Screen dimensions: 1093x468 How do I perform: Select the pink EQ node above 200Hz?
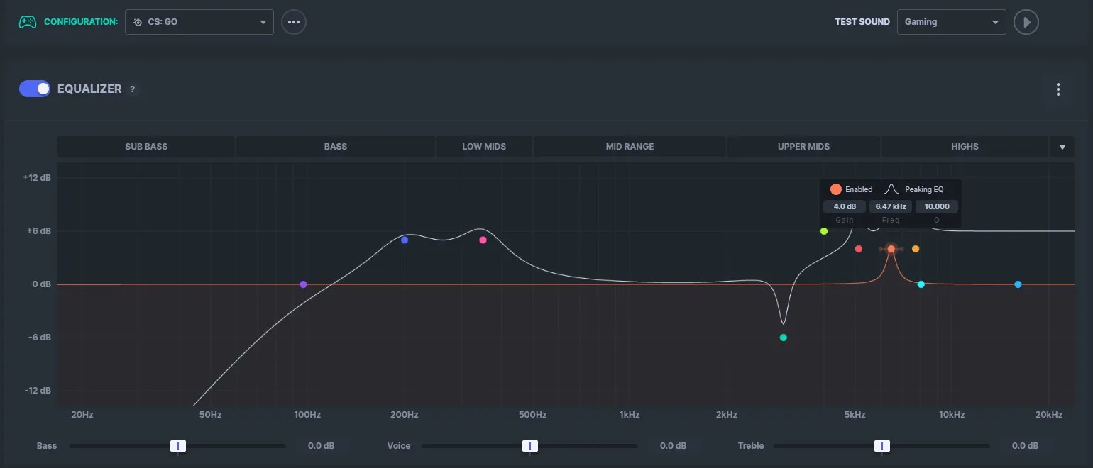click(x=483, y=240)
